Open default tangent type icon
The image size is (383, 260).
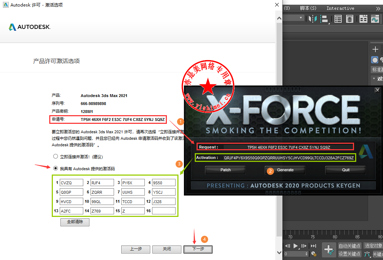(x=367, y=254)
